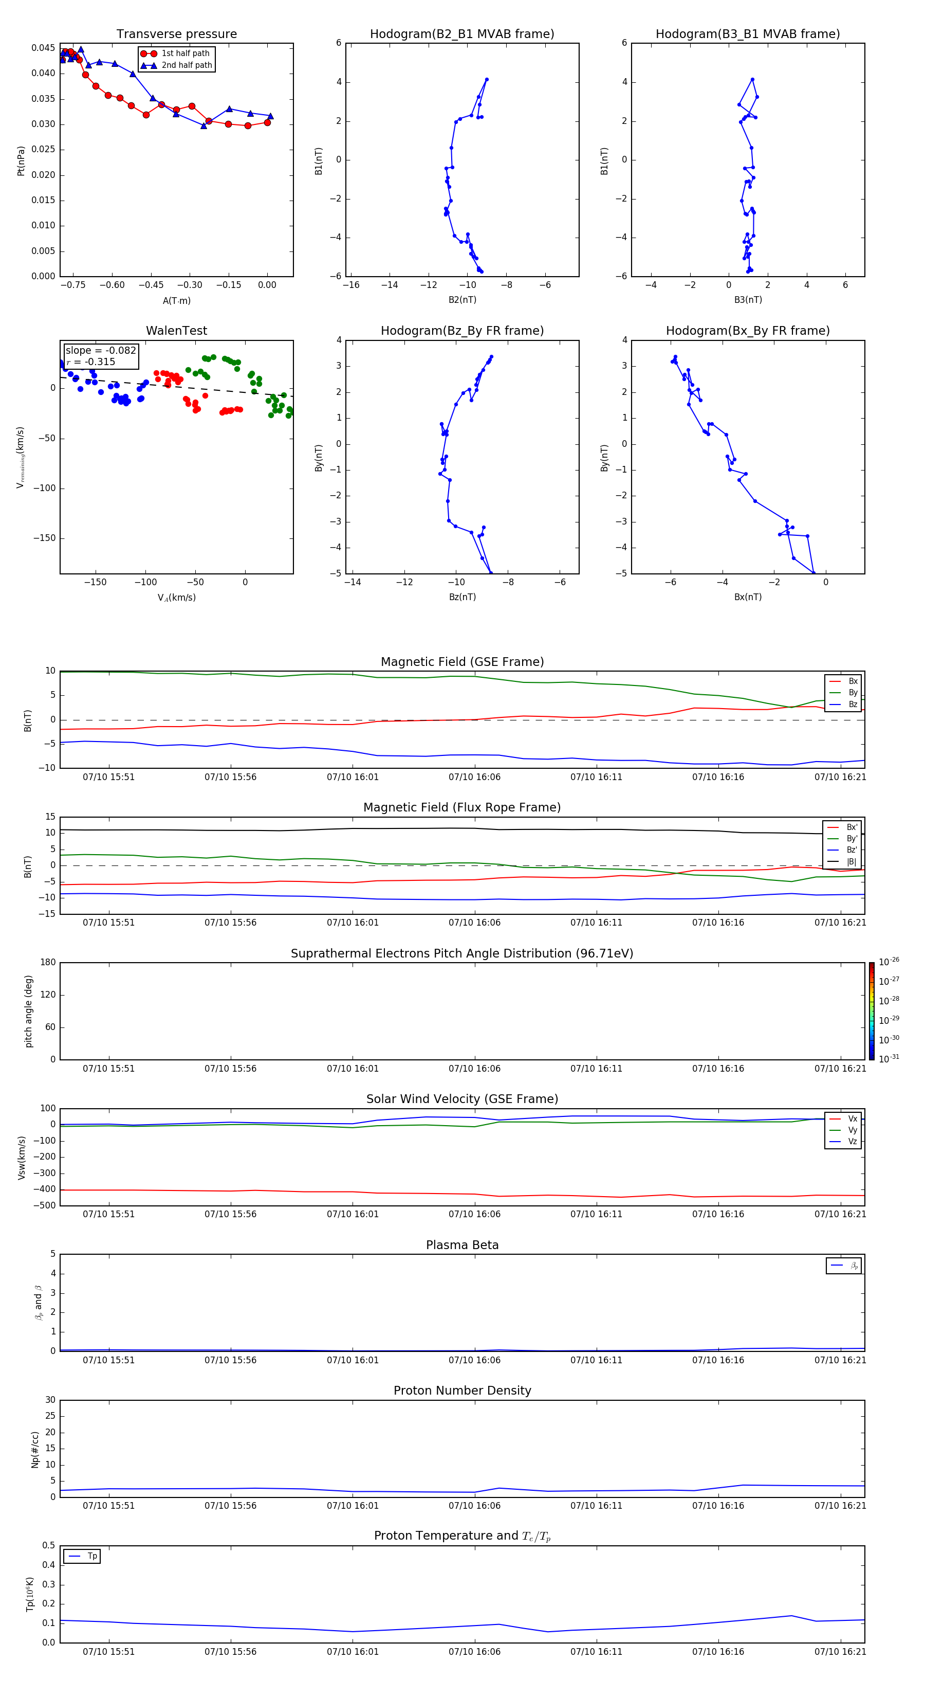Click the 'Hodogram(B3_B1 MVAB frame)' title
The width and height of the screenshot is (925, 1697).
point(748,34)
